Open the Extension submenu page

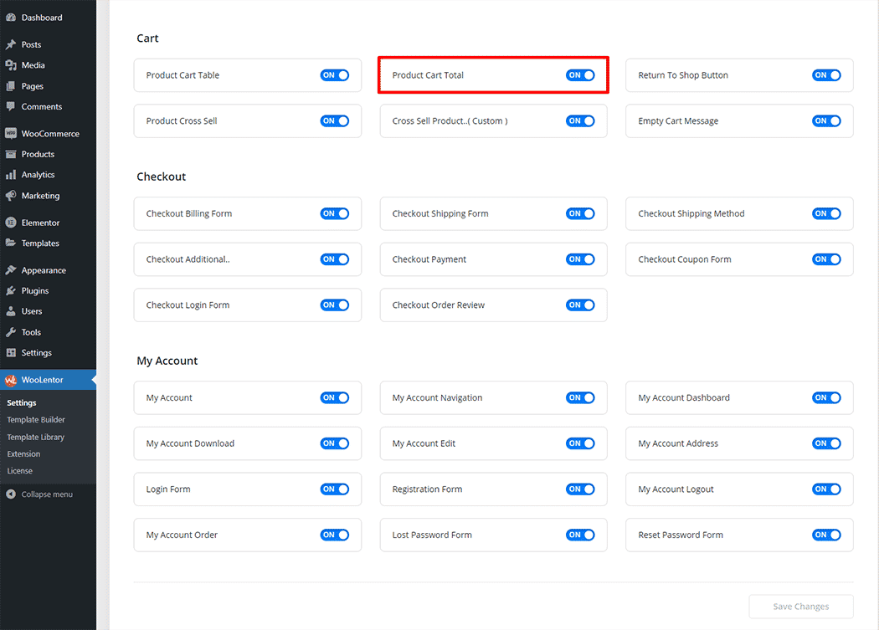click(23, 454)
